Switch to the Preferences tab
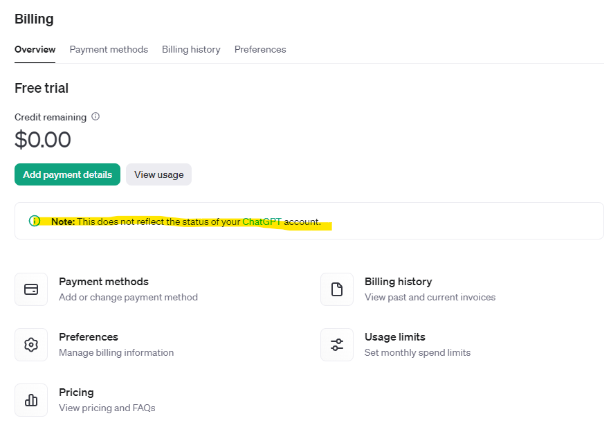Screen dimensions: 611x434 (x=260, y=49)
